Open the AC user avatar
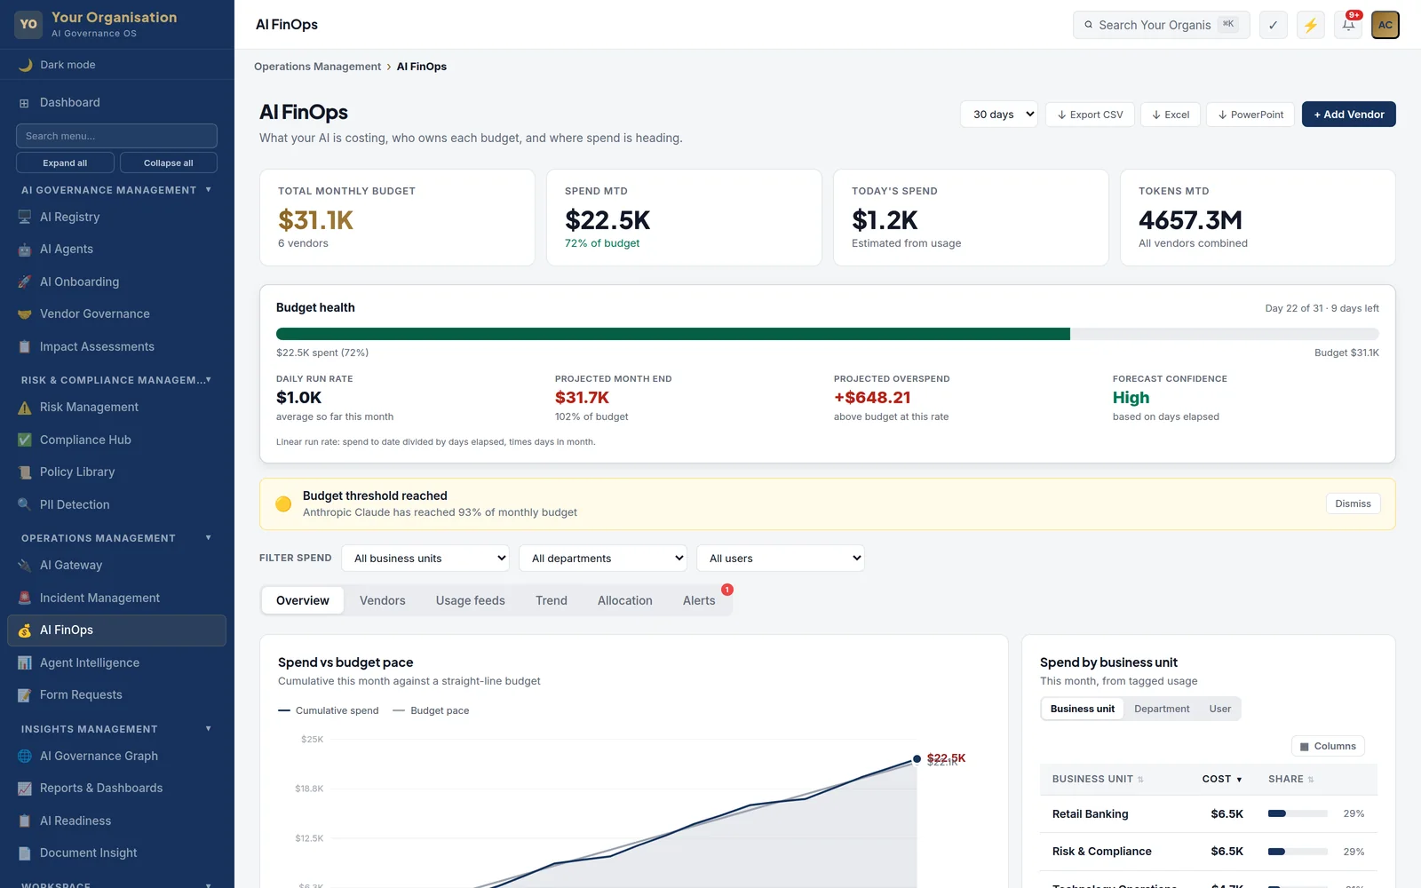The width and height of the screenshot is (1421, 888). tap(1385, 25)
